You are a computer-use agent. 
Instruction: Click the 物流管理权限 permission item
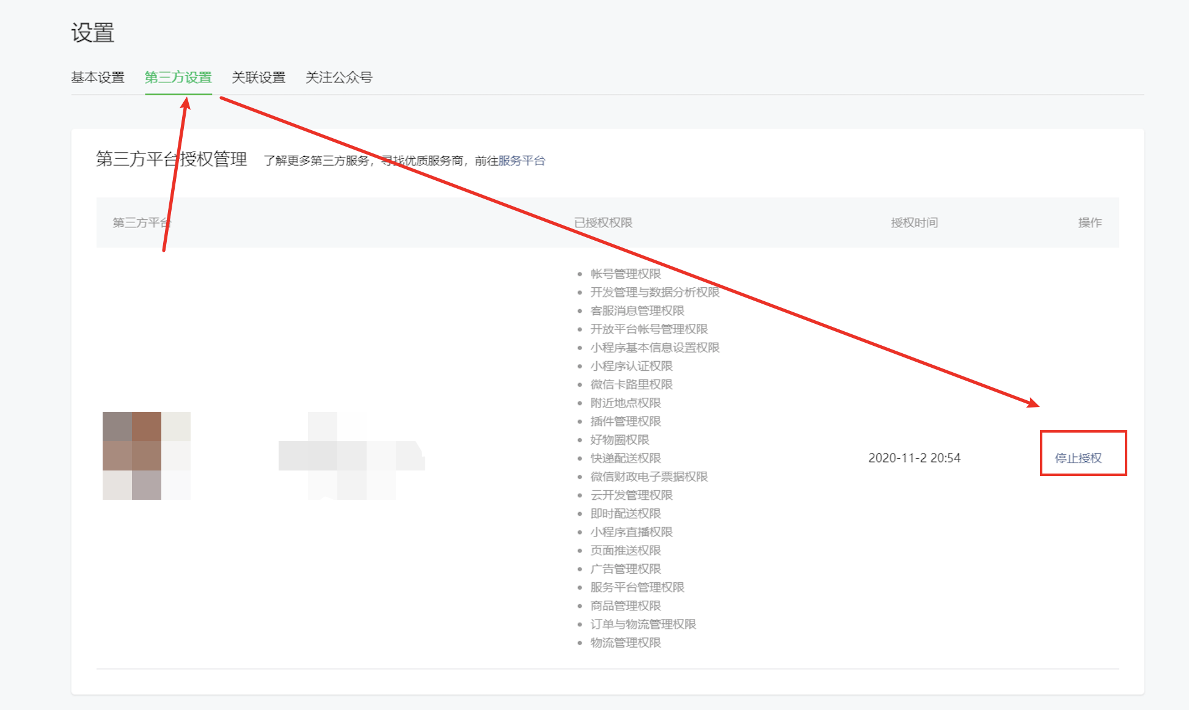[625, 643]
